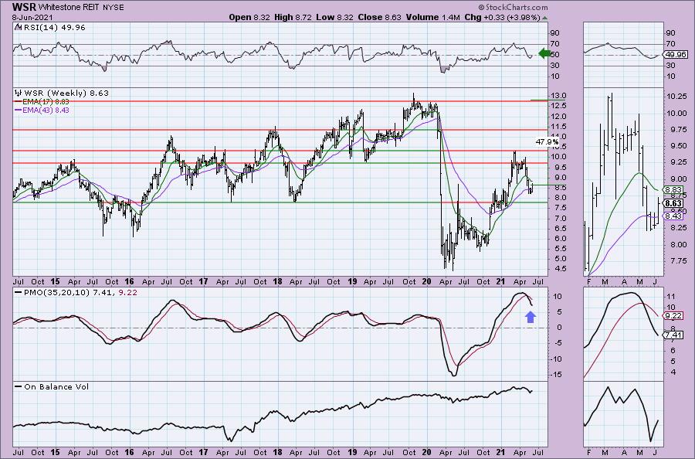The width and height of the screenshot is (695, 459).
Task: Click the -15 label on PMO axis
Action: coord(557,375)
